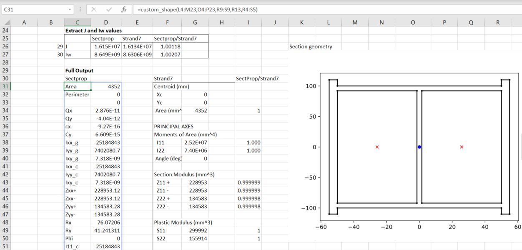Click inside the formula bar

coord(208,8)
